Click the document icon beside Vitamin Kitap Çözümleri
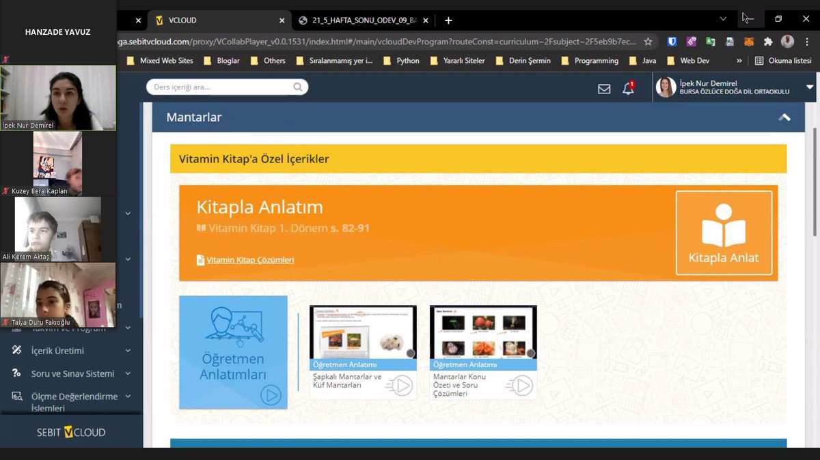This screenshot has width=820, height=460. coord(200,260)
